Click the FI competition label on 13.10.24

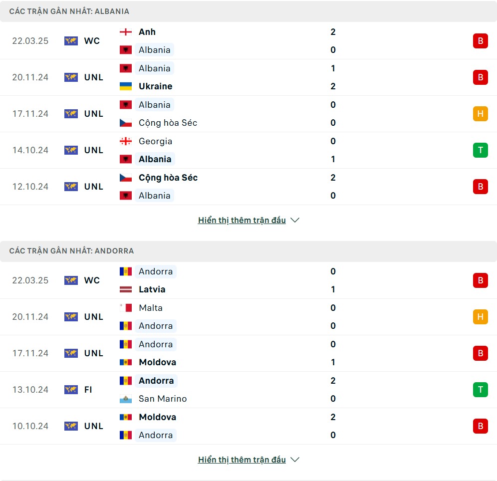[x=88, y=389]
